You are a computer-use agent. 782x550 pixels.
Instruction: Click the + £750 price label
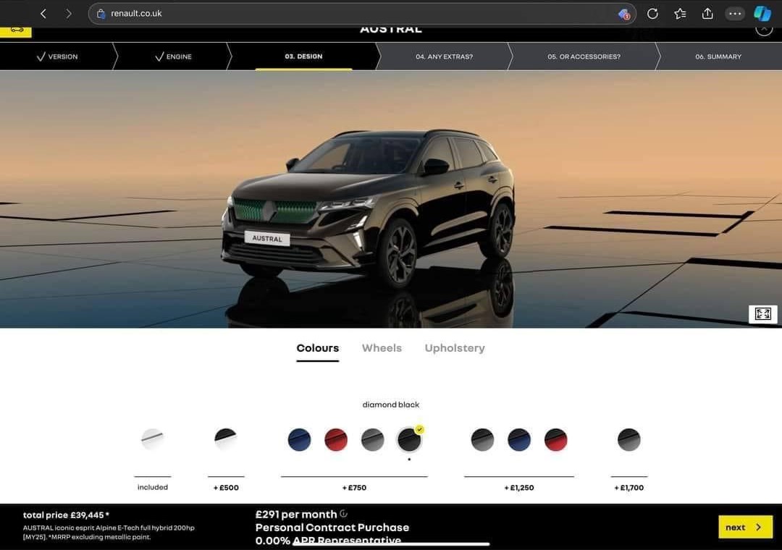click(354, 488)
